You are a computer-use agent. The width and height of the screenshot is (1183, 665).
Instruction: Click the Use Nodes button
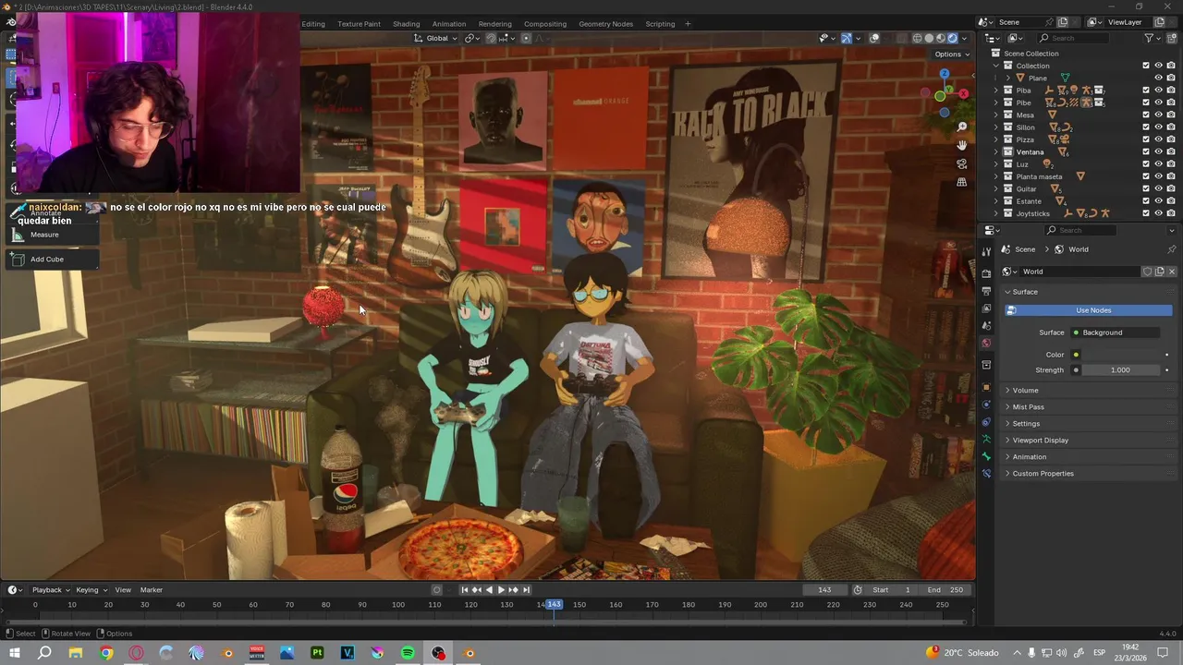pos(1089,310)
